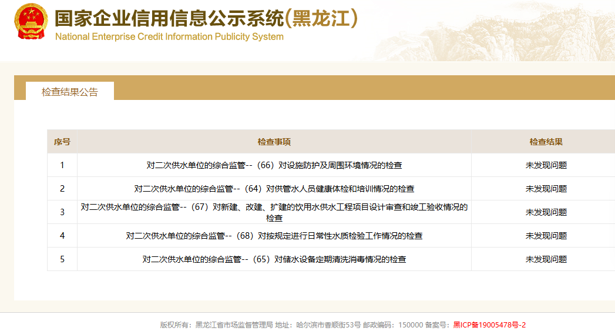Click the national emblem logo

30,22
